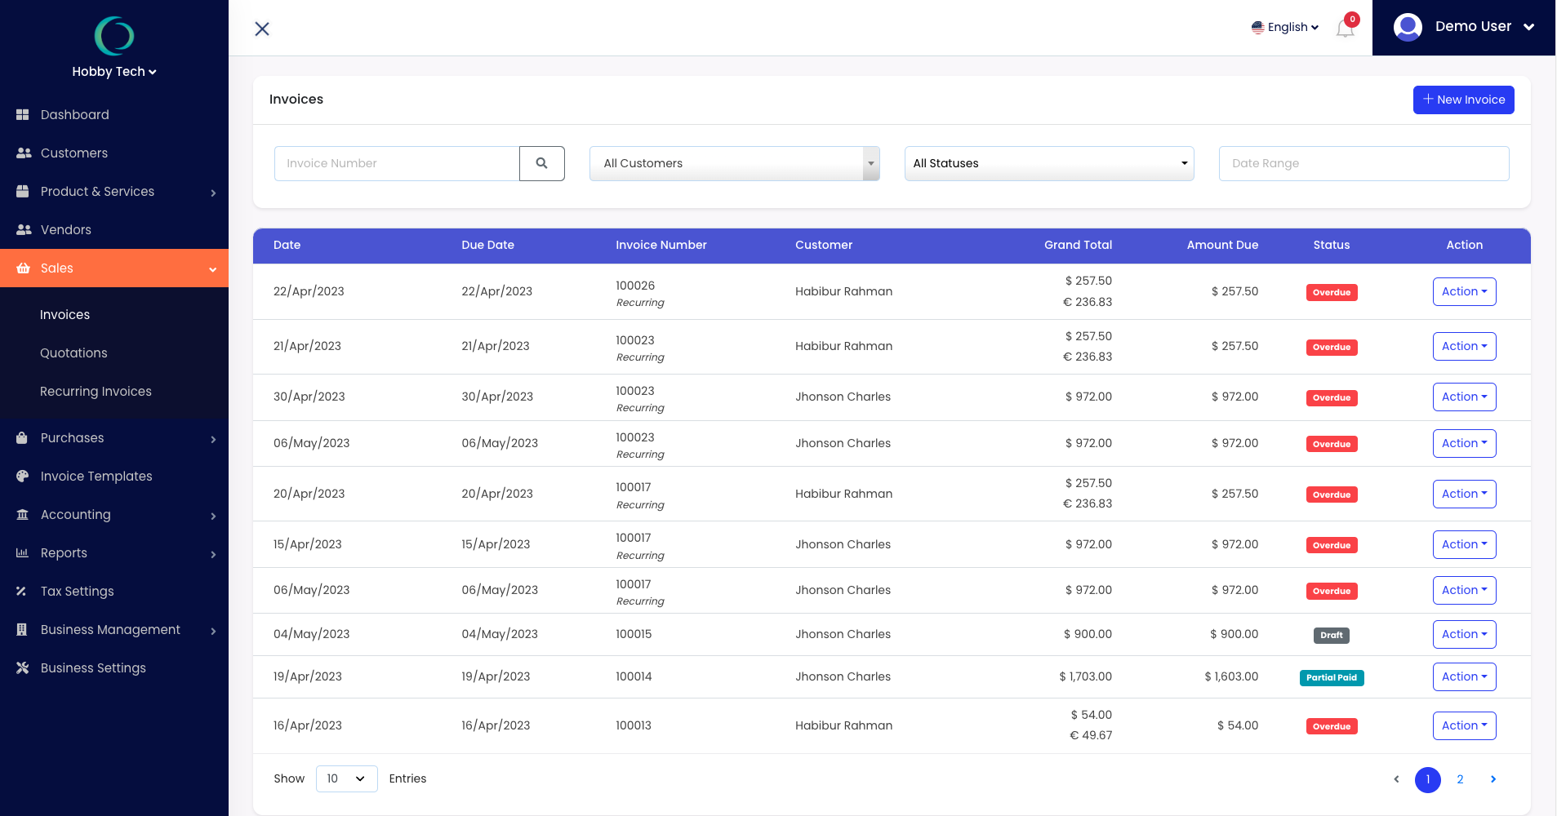Open Business Settings via the wrench icon
1557x816 pixels.
tap(23, 667)
